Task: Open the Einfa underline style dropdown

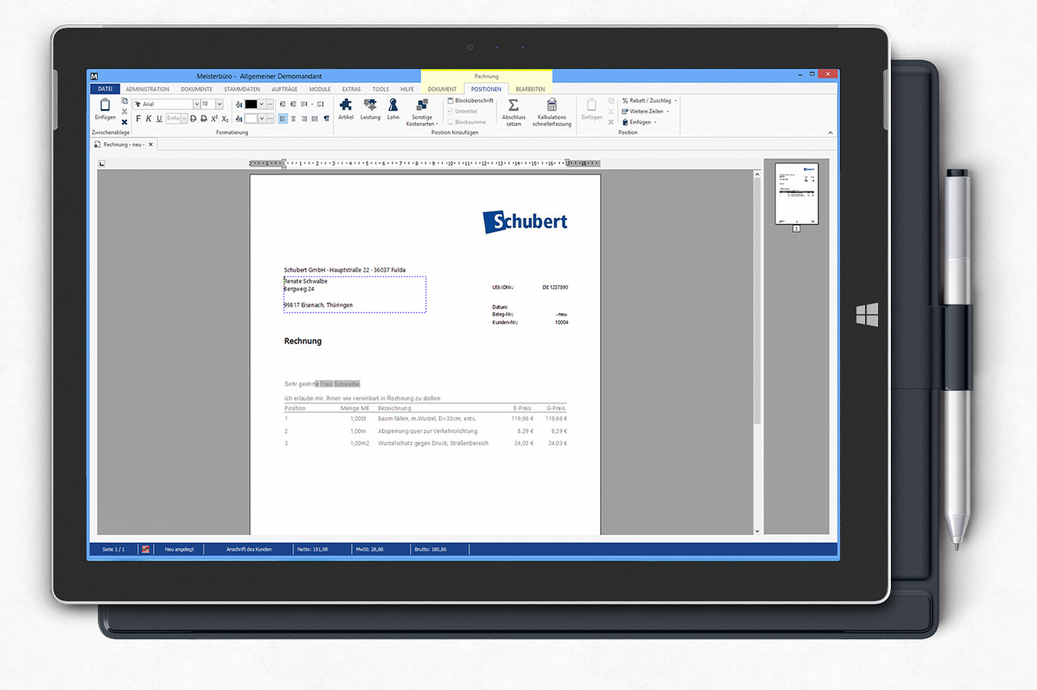Action: 184,119
